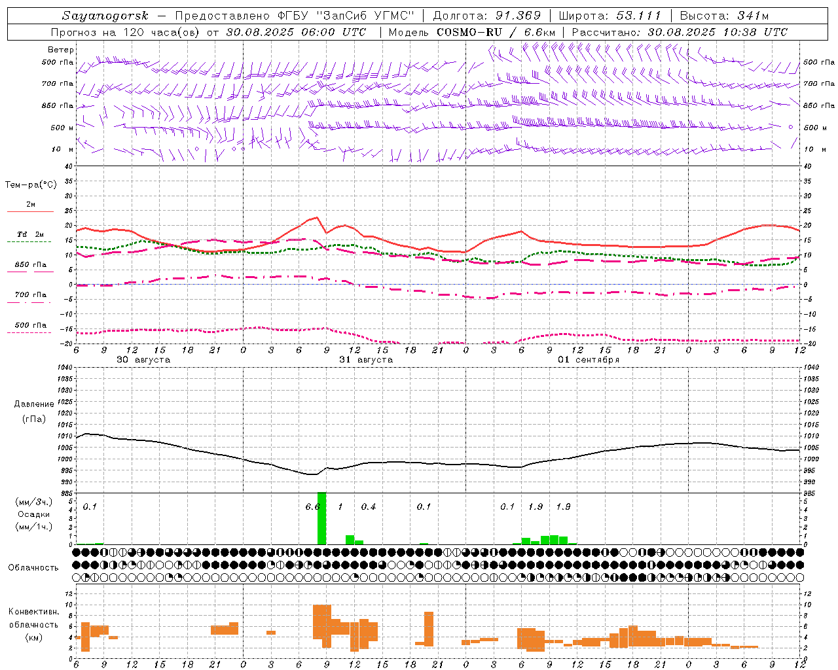Click the '30 августа' date label
Viewport: 838px width, 670px height.
pyautogui.click(x=143, y=360)
